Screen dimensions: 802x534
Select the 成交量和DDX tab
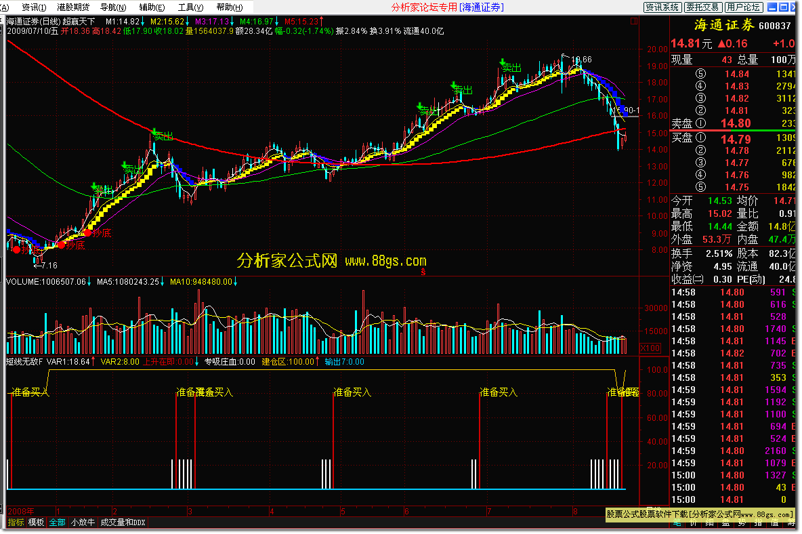[123, 522]
